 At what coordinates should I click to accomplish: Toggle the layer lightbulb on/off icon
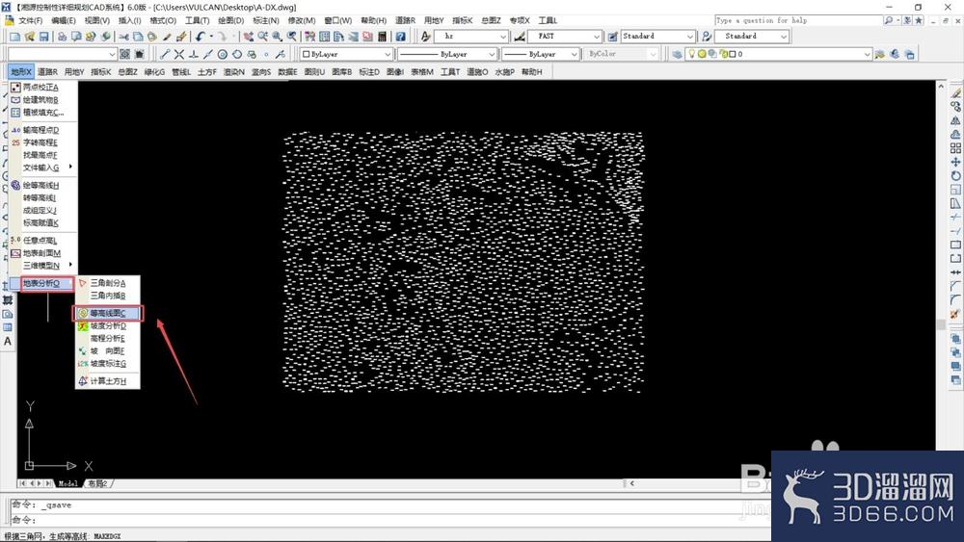(x=691, y=54)
